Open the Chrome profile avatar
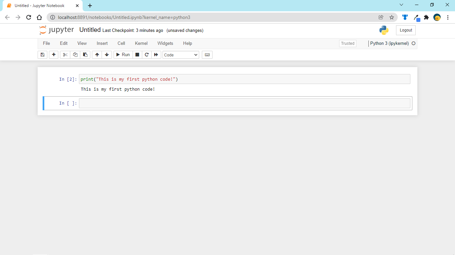The width and height of the screenshot is (455, 255). point(437,17)
